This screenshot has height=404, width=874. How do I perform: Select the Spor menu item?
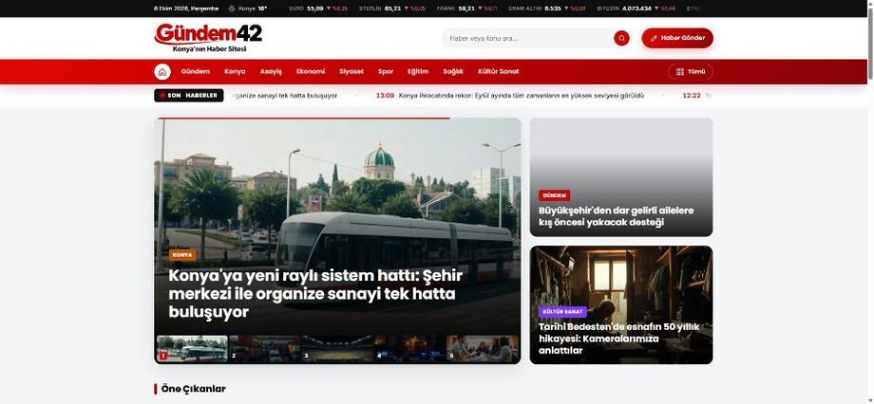(x=385, y=72)
